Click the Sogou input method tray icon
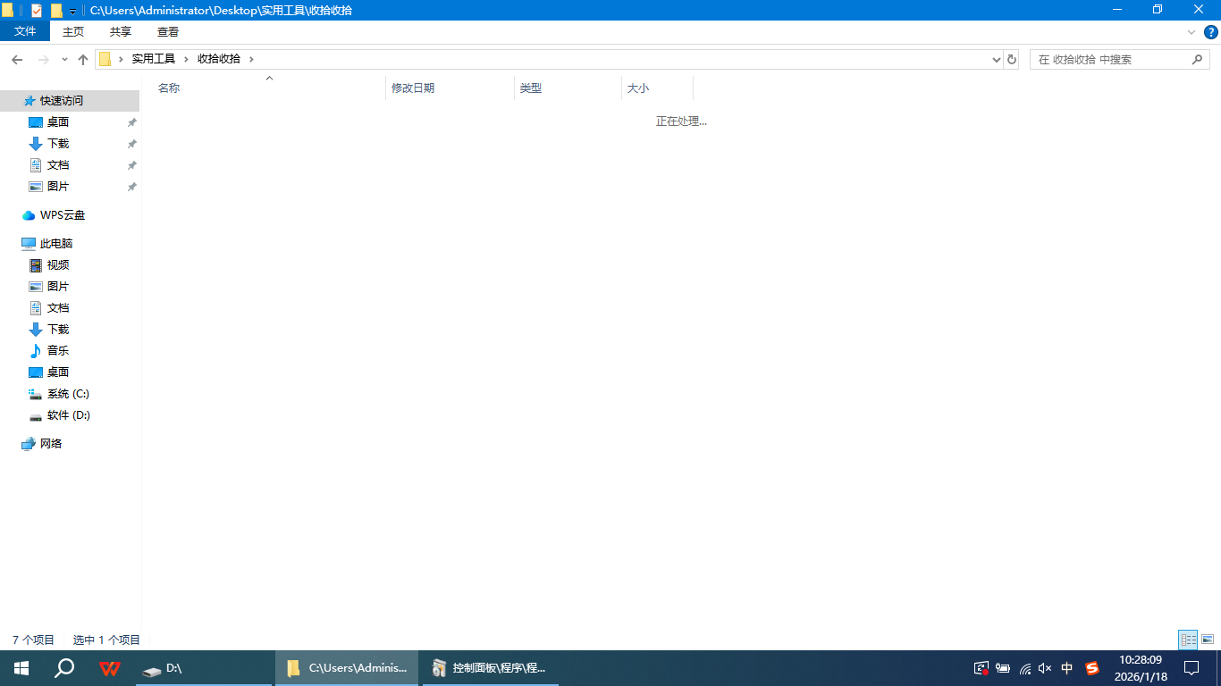 (x=1091, y=668)
